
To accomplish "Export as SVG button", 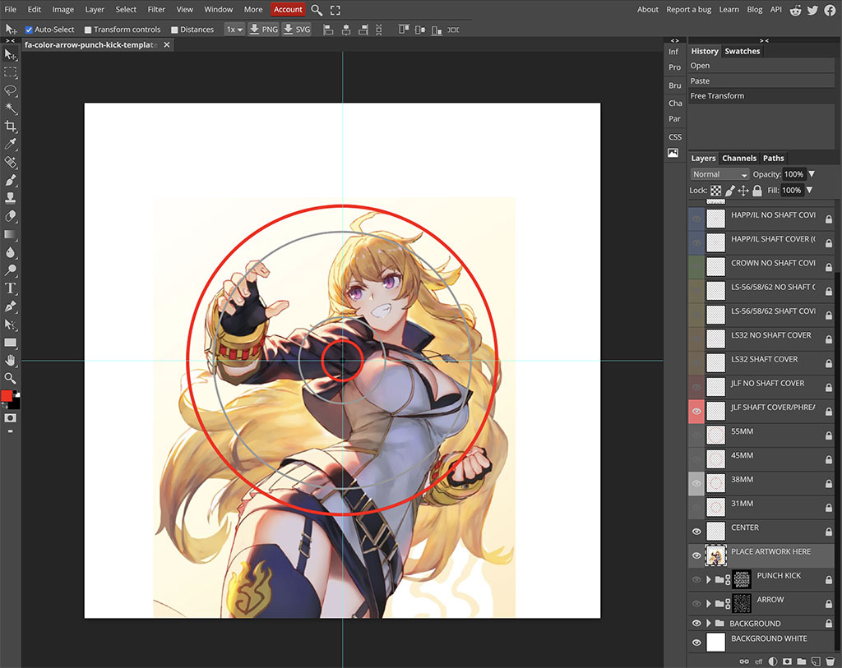I will pos(297,30).
